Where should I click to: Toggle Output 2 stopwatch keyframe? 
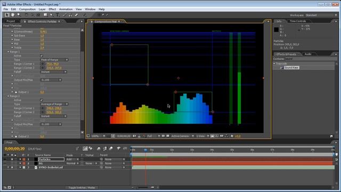click(x=16, y=137)
